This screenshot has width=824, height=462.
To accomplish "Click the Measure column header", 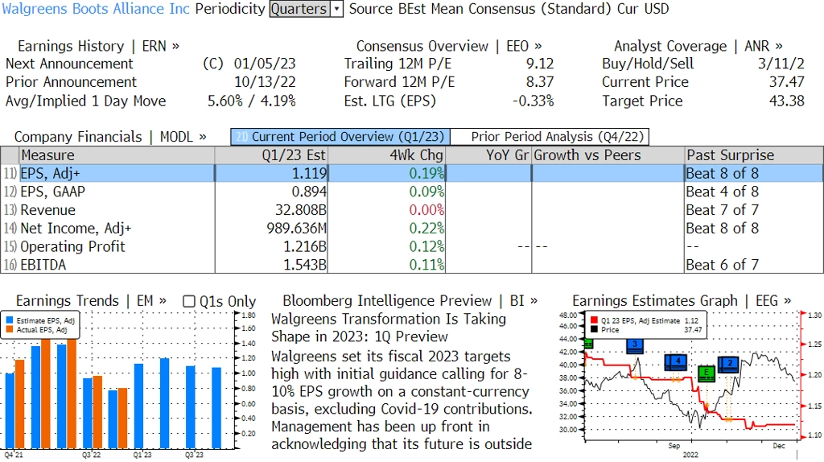I will click(117, 155).
